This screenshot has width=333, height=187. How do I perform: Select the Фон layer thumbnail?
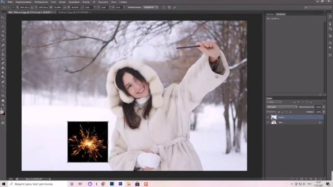pos(274,123)
